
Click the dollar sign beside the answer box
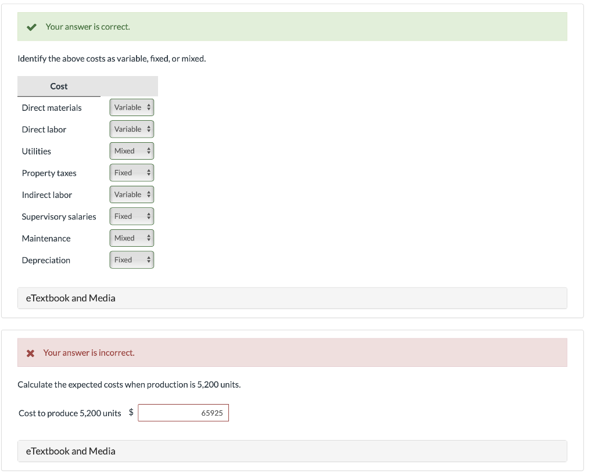pyautogui.click(x=132, y=412)
